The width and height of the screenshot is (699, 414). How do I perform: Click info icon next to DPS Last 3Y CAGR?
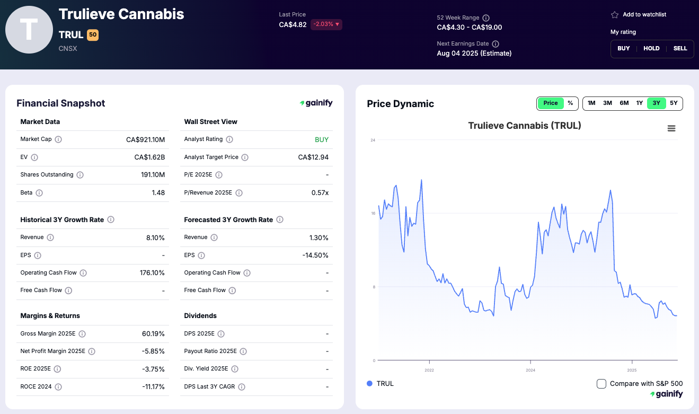point(242,387)
